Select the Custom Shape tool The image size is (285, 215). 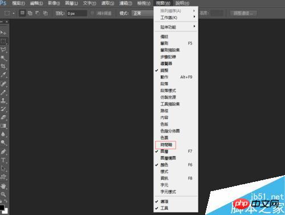point(3,177)
